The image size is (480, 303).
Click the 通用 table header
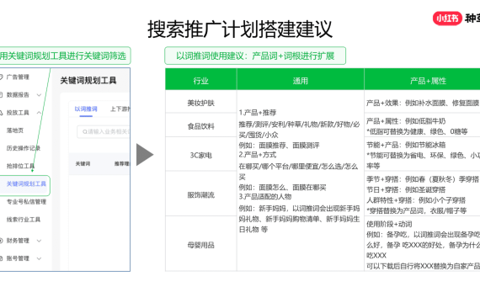click(x=301, y=81)
